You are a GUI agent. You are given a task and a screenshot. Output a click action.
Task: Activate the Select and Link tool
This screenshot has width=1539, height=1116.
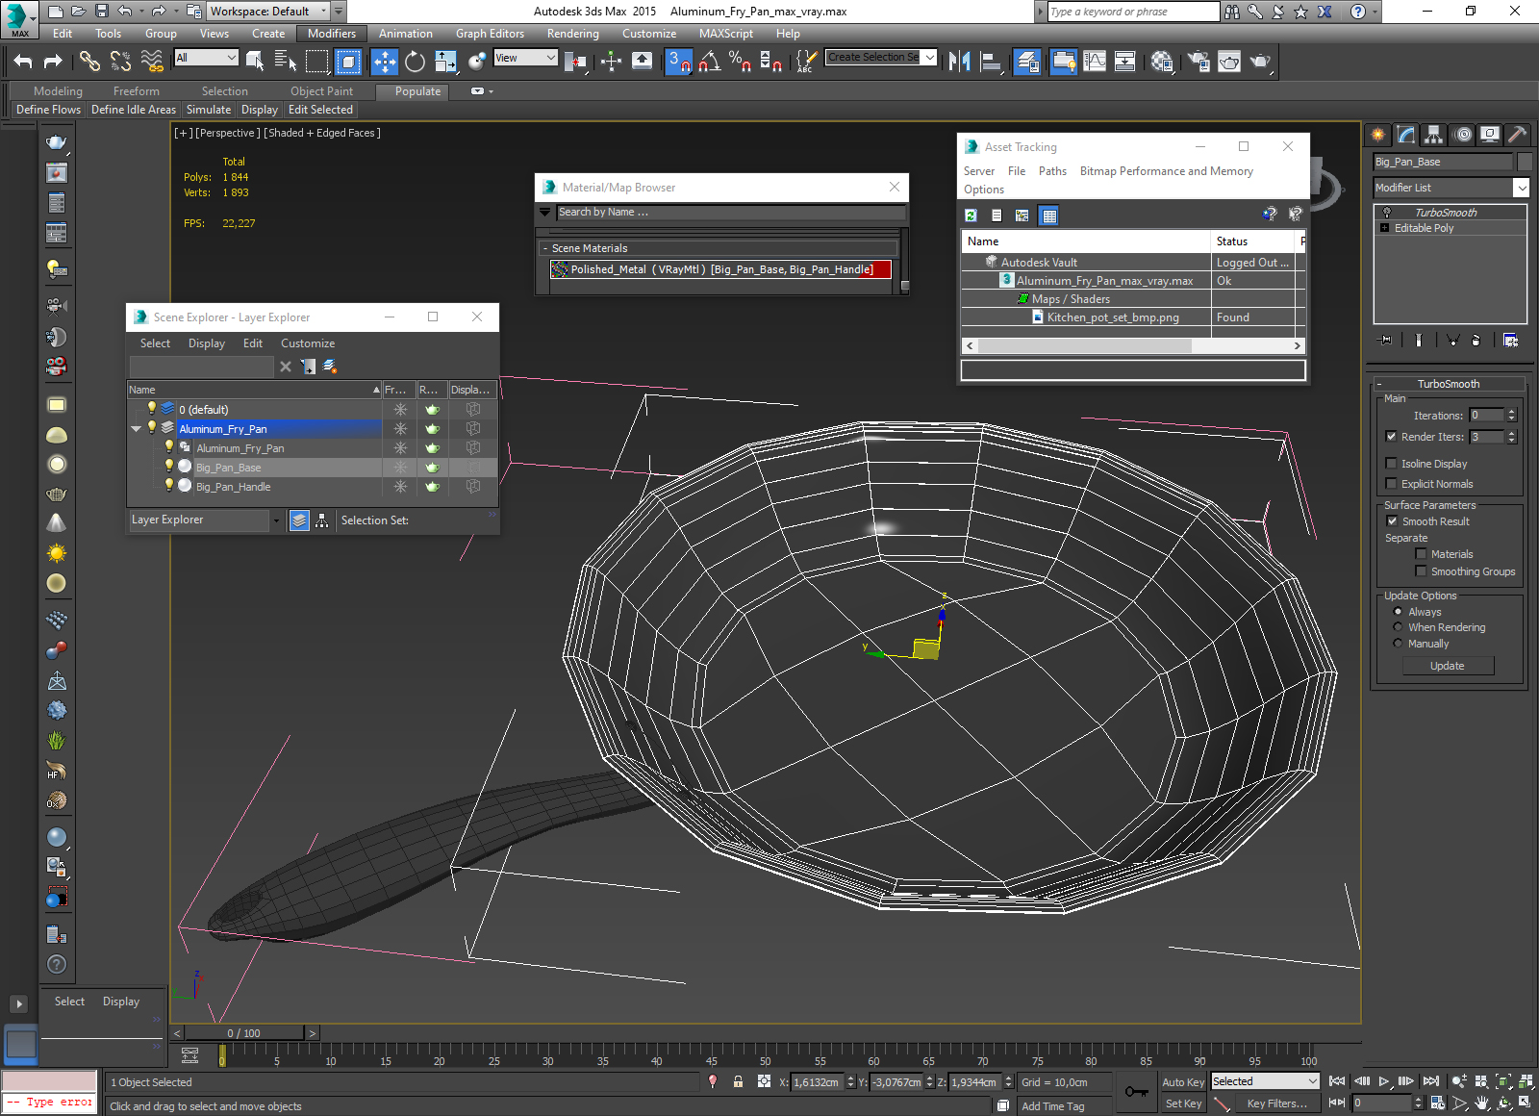point(89,62)
